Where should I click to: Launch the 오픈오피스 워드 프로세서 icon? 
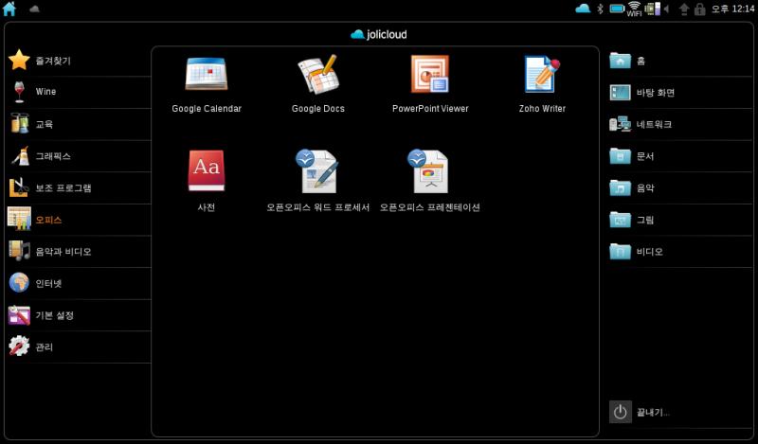317,170
